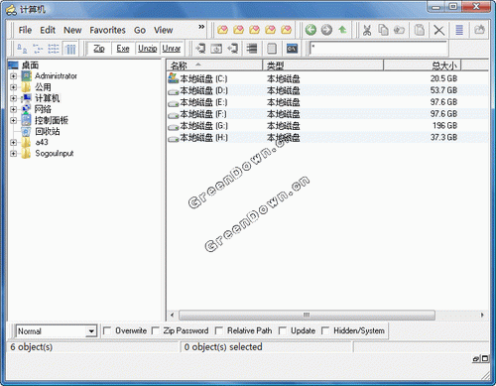Switch to details view
This screenshot has width=496, height=386.
(x=70, y=49)
